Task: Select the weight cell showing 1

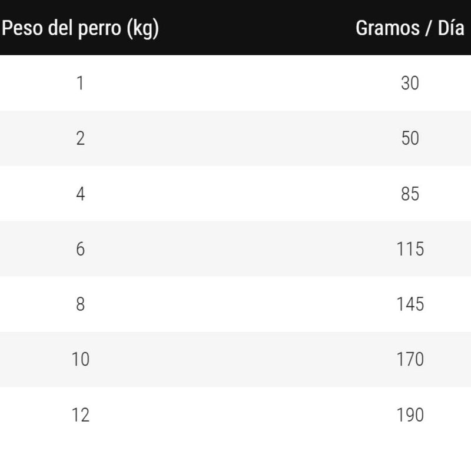Action: tap(80, 83)
